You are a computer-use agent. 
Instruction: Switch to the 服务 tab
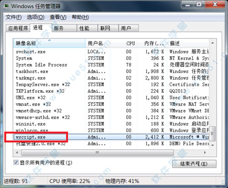point(64,28)
